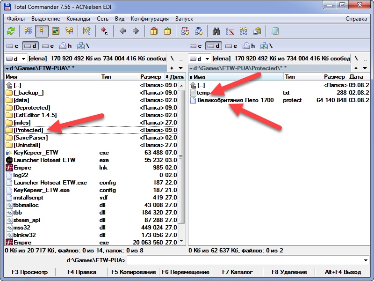374x281 pixels.
Task: Open right panel directory hotlist asterisk
Action: point(356,68)
